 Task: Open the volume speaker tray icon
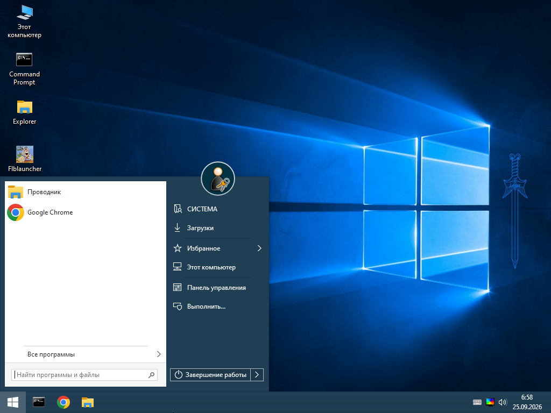503,402
